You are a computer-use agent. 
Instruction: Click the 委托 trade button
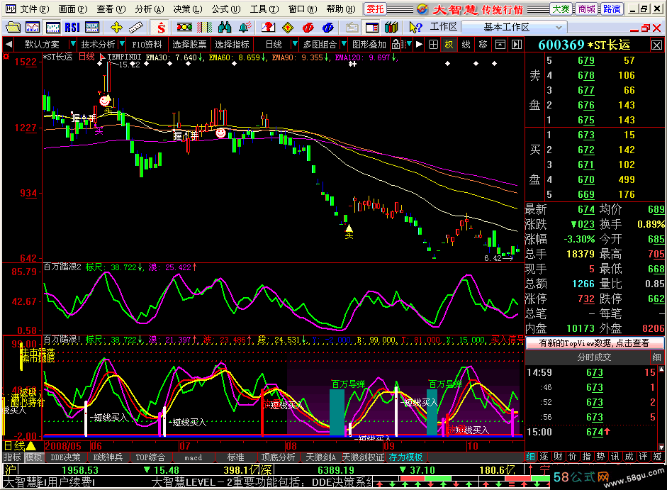coord(375,9)
